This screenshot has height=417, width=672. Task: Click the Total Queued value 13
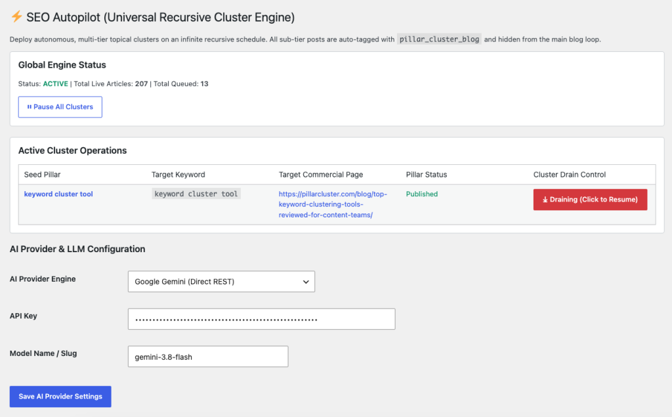click(205, 83)
